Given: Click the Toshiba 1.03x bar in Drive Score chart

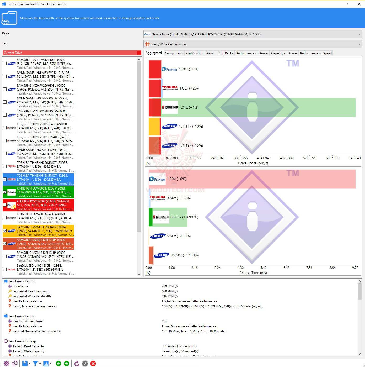Looking at the screenshot, I should coord(155,88).
